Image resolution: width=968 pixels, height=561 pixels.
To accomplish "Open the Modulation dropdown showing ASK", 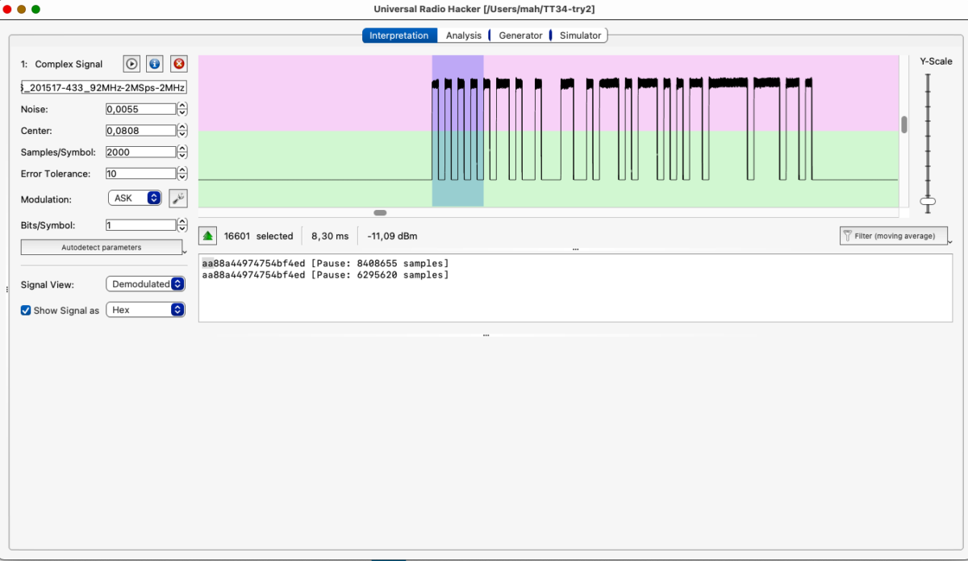I will click(134, 199).
